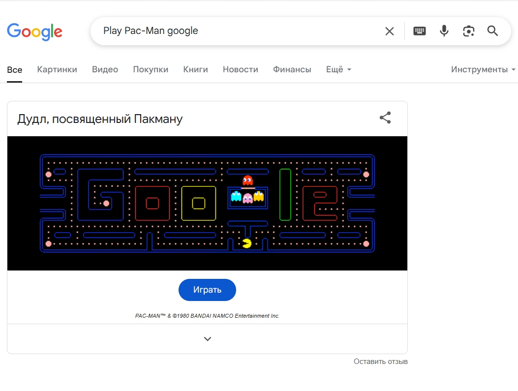Expand the doodle card with chevron arrow
Image resolution: width=518 pixels, height=391 pixels.
tap(208, 339)
